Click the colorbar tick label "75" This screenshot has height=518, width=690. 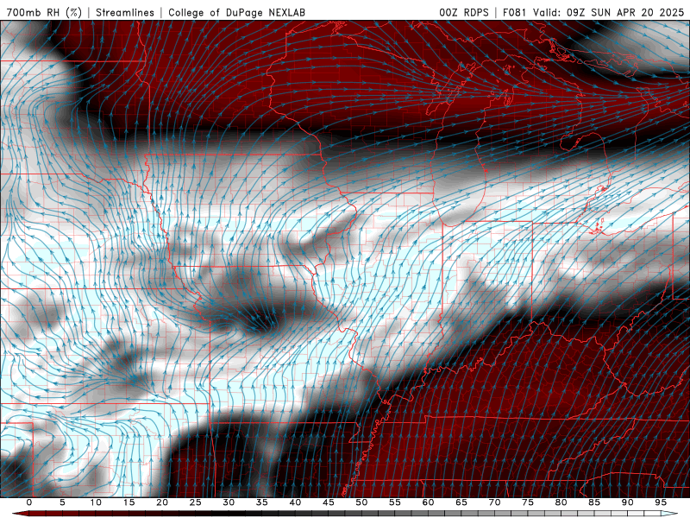click(528, 502)
